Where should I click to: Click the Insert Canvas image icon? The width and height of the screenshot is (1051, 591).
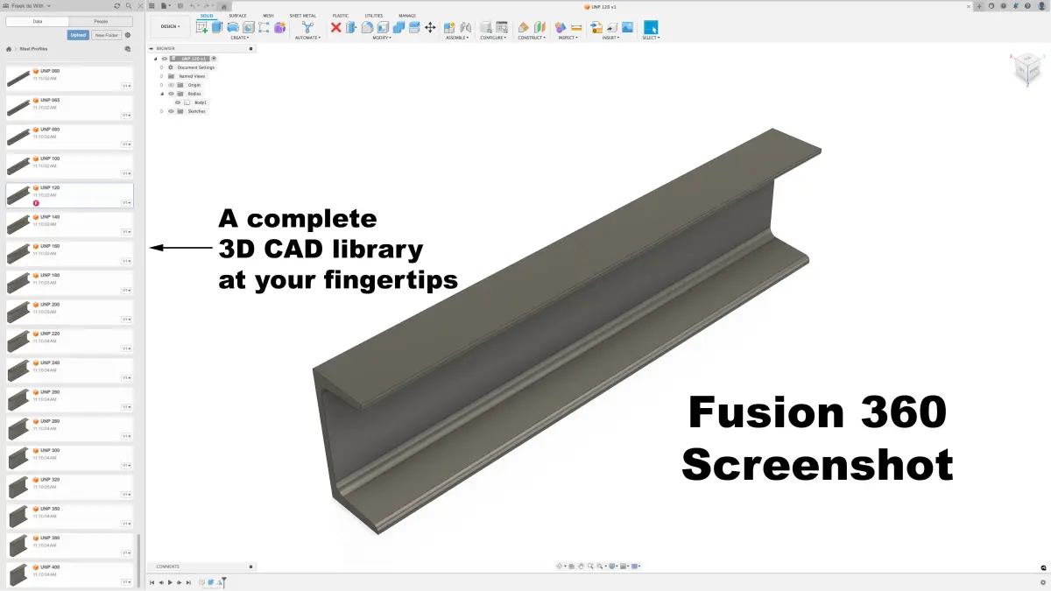[x=627, y=27]
